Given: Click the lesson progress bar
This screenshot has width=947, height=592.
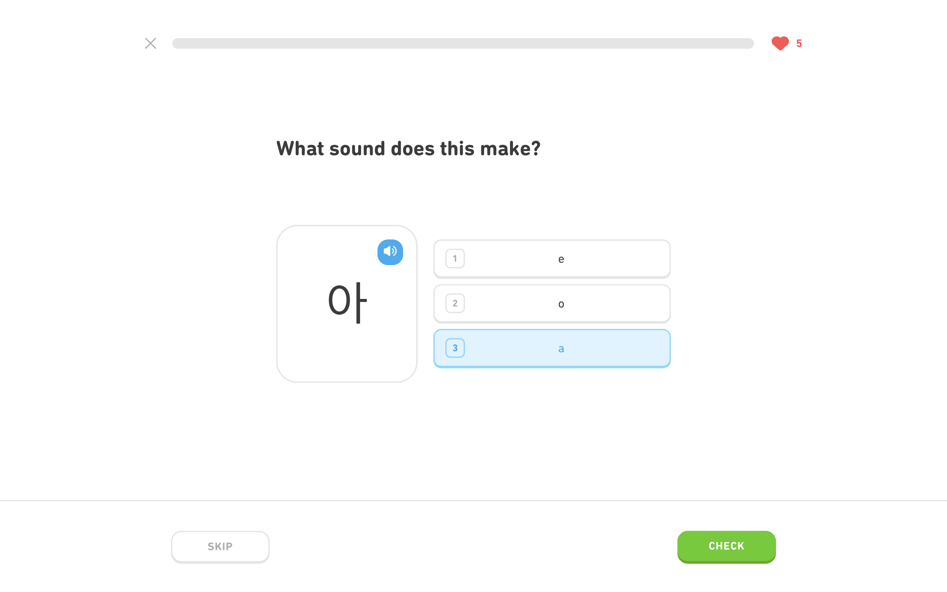Looking at the screenshot, I should (463, 43).
